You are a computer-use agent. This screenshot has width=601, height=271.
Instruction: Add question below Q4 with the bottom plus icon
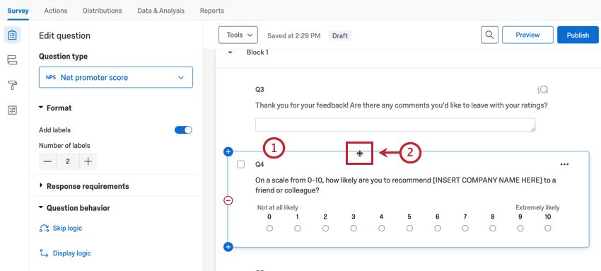228,247
